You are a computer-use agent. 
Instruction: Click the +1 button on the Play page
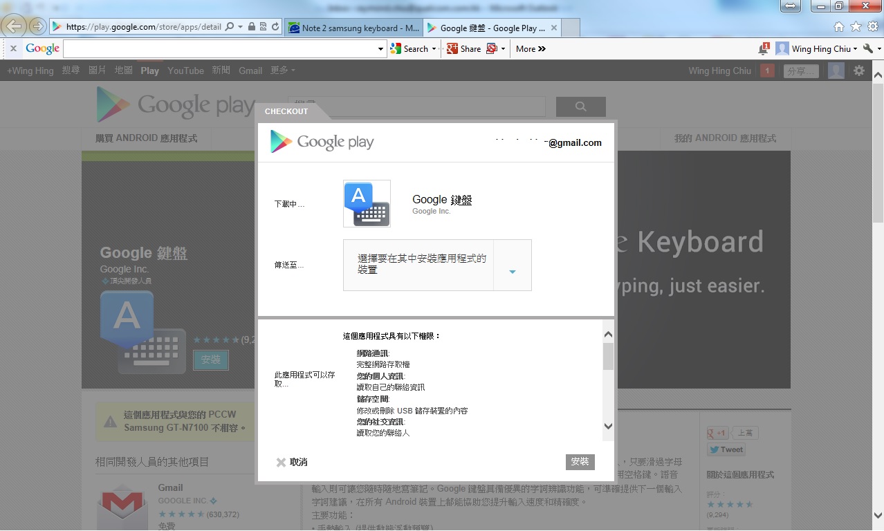tap(717, 434)
